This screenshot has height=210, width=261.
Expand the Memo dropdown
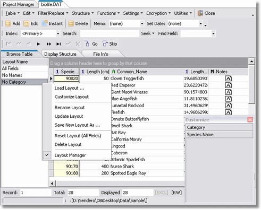[x=142, y=24]
